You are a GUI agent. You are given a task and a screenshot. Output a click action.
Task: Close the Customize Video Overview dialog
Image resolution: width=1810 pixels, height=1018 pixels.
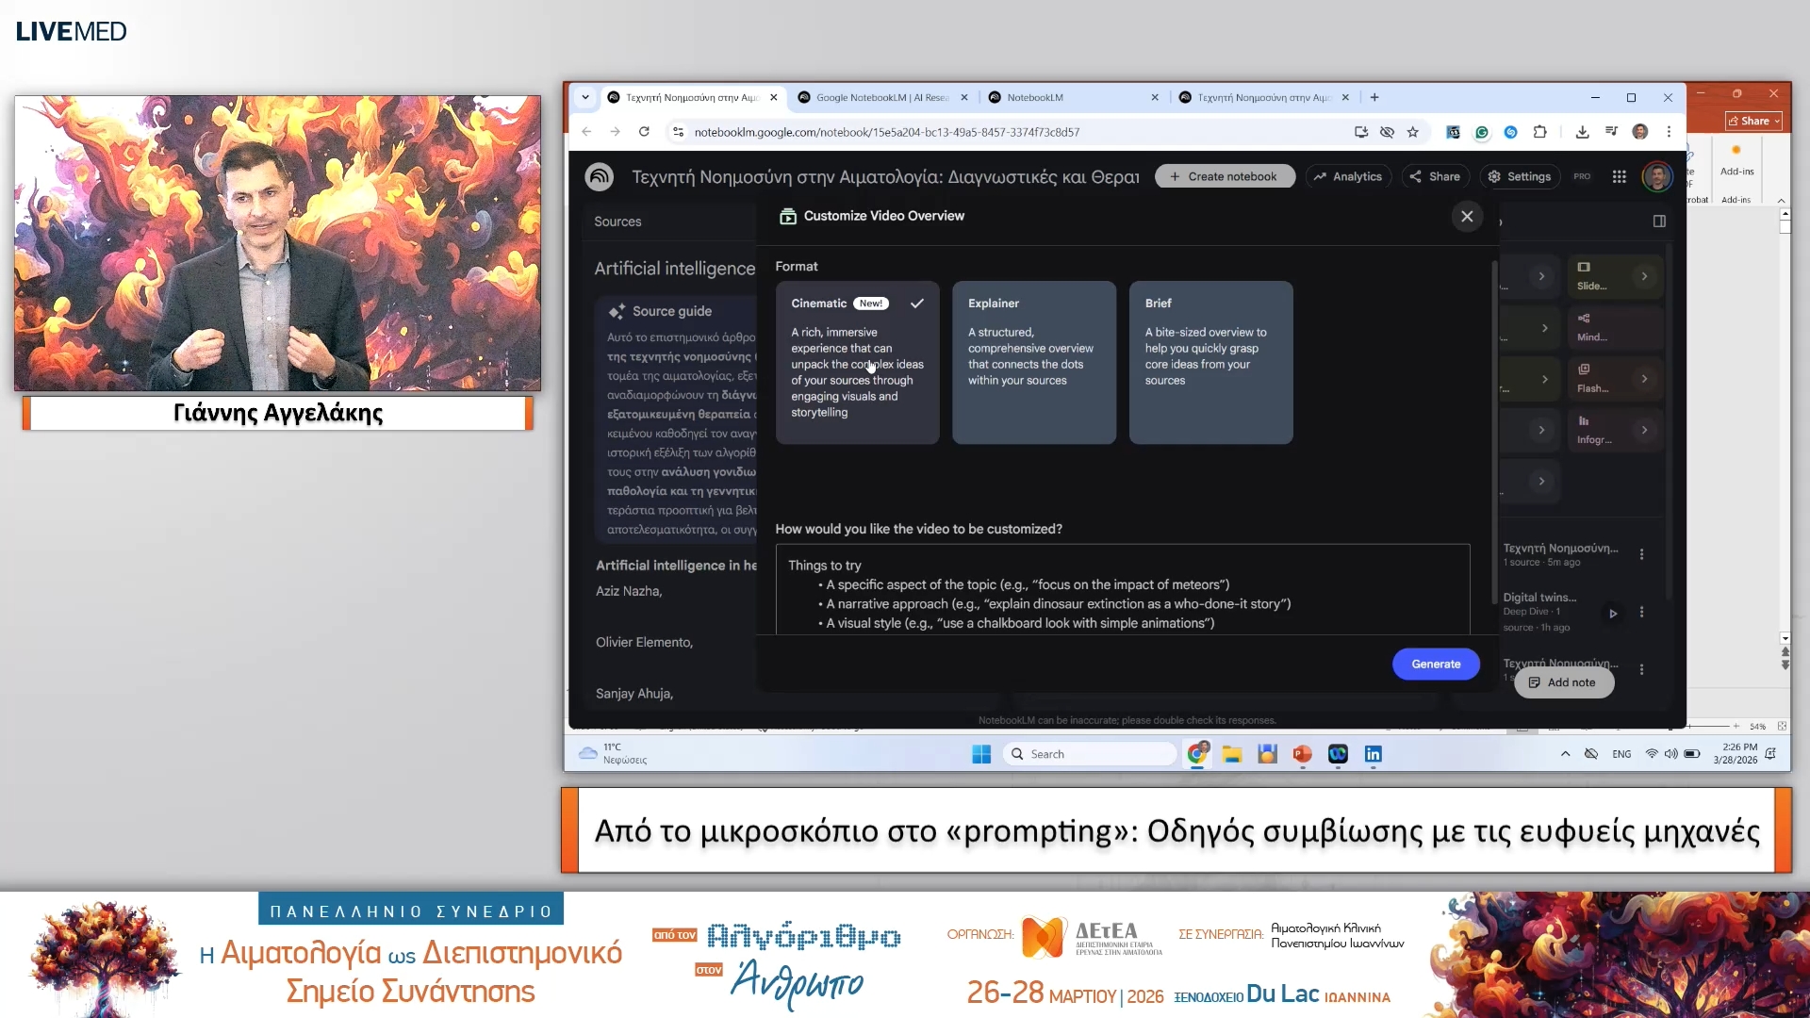1467,217
